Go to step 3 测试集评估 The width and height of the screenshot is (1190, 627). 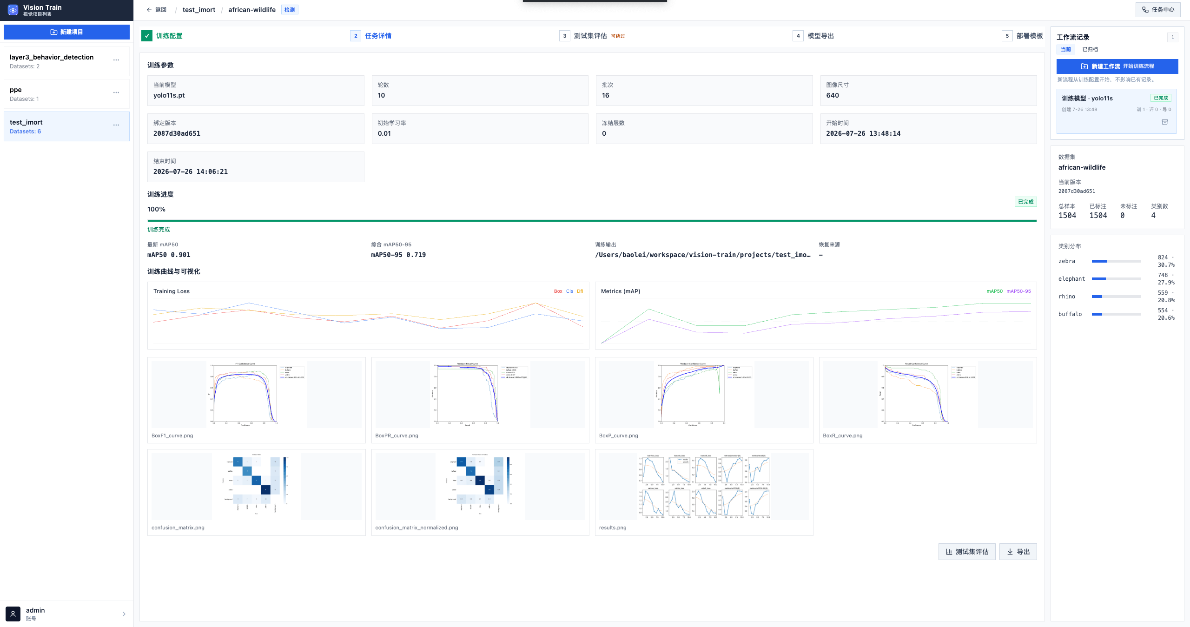click(x=592, y=36)
